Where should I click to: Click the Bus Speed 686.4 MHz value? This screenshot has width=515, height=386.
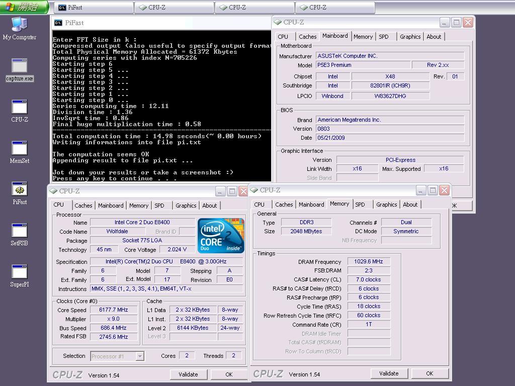pos(114,328)
